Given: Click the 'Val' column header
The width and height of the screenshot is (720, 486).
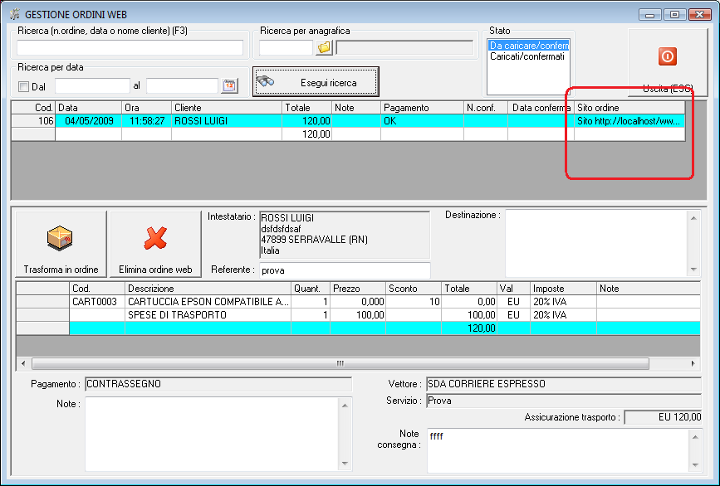Looking at the screenshot, I should [x=514, y=289].
